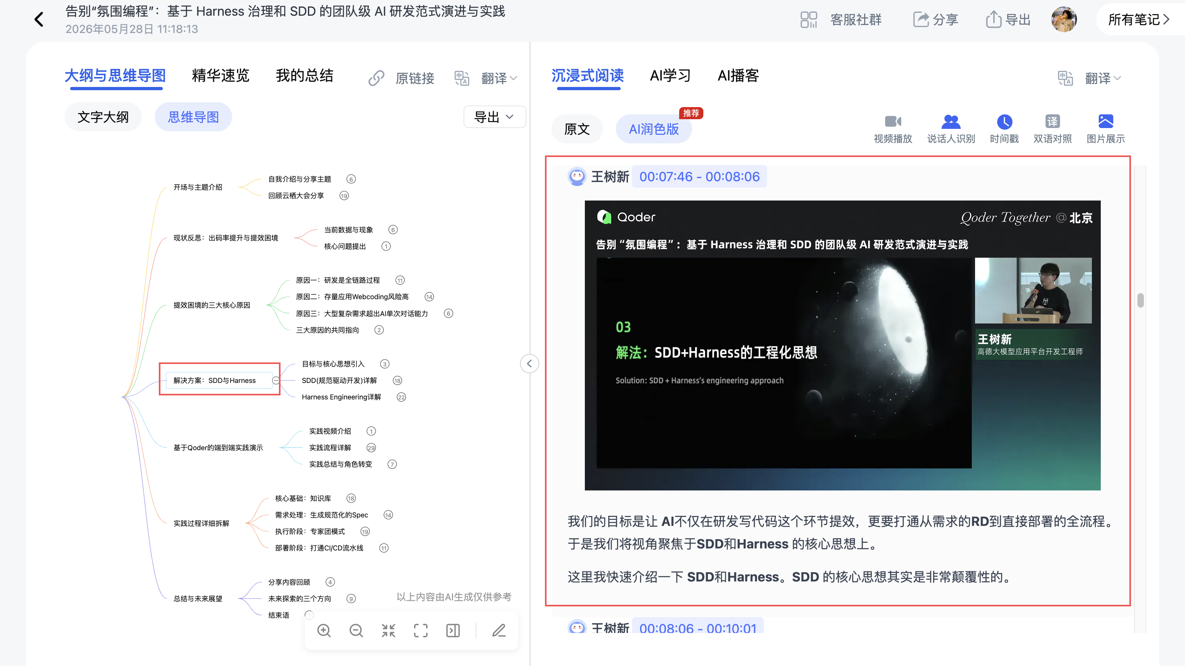1185x666 pixels.
Task: Go back using the top-left arrow
Action: pos(39,19)
